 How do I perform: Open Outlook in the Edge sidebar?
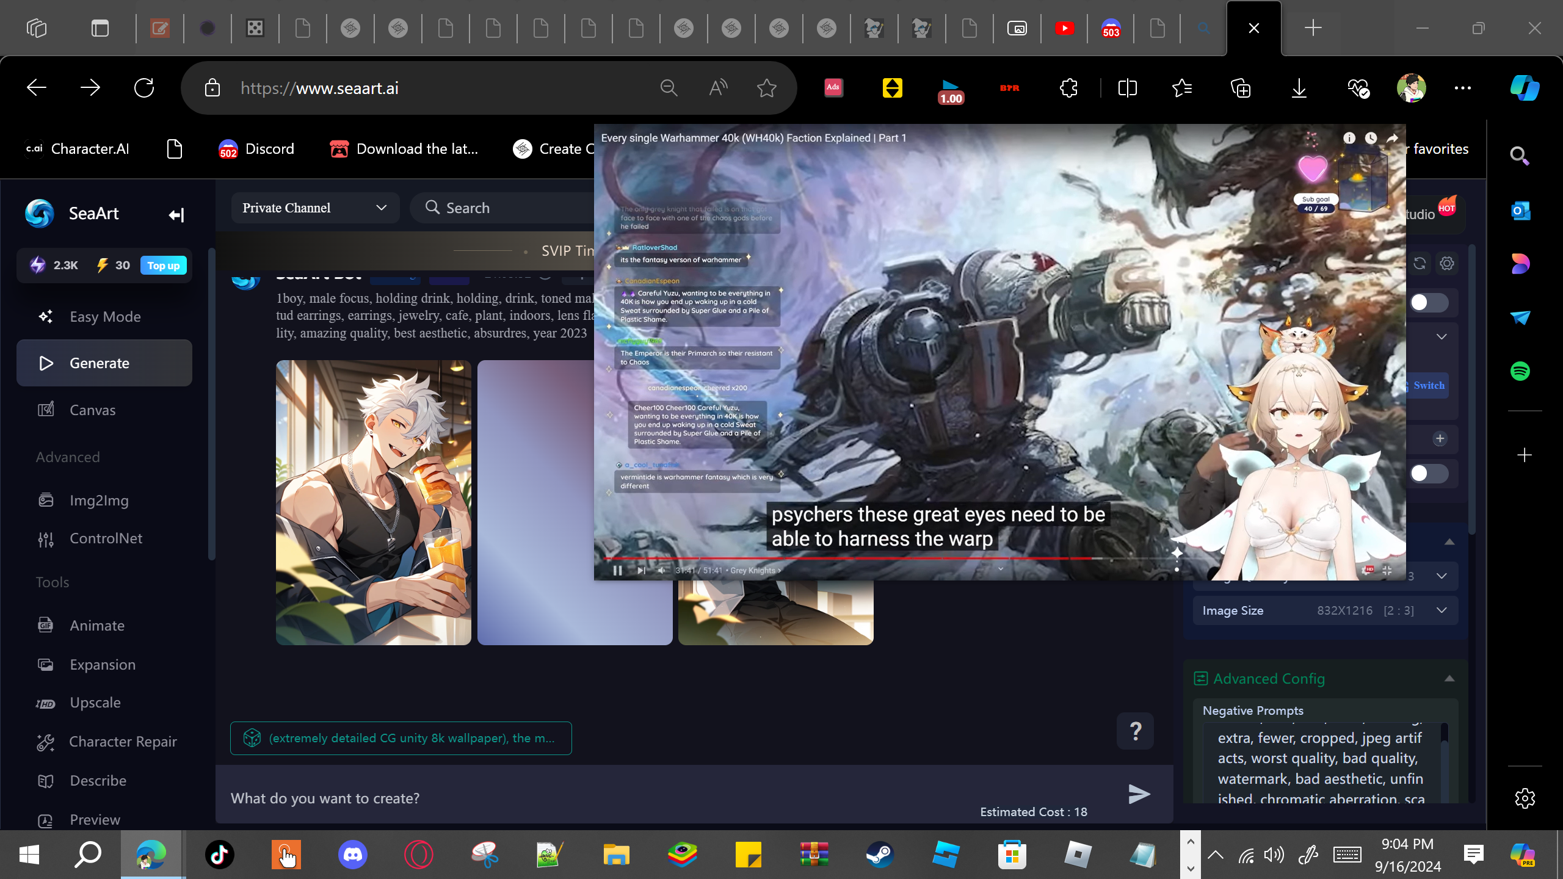(x=1520, y=211)
